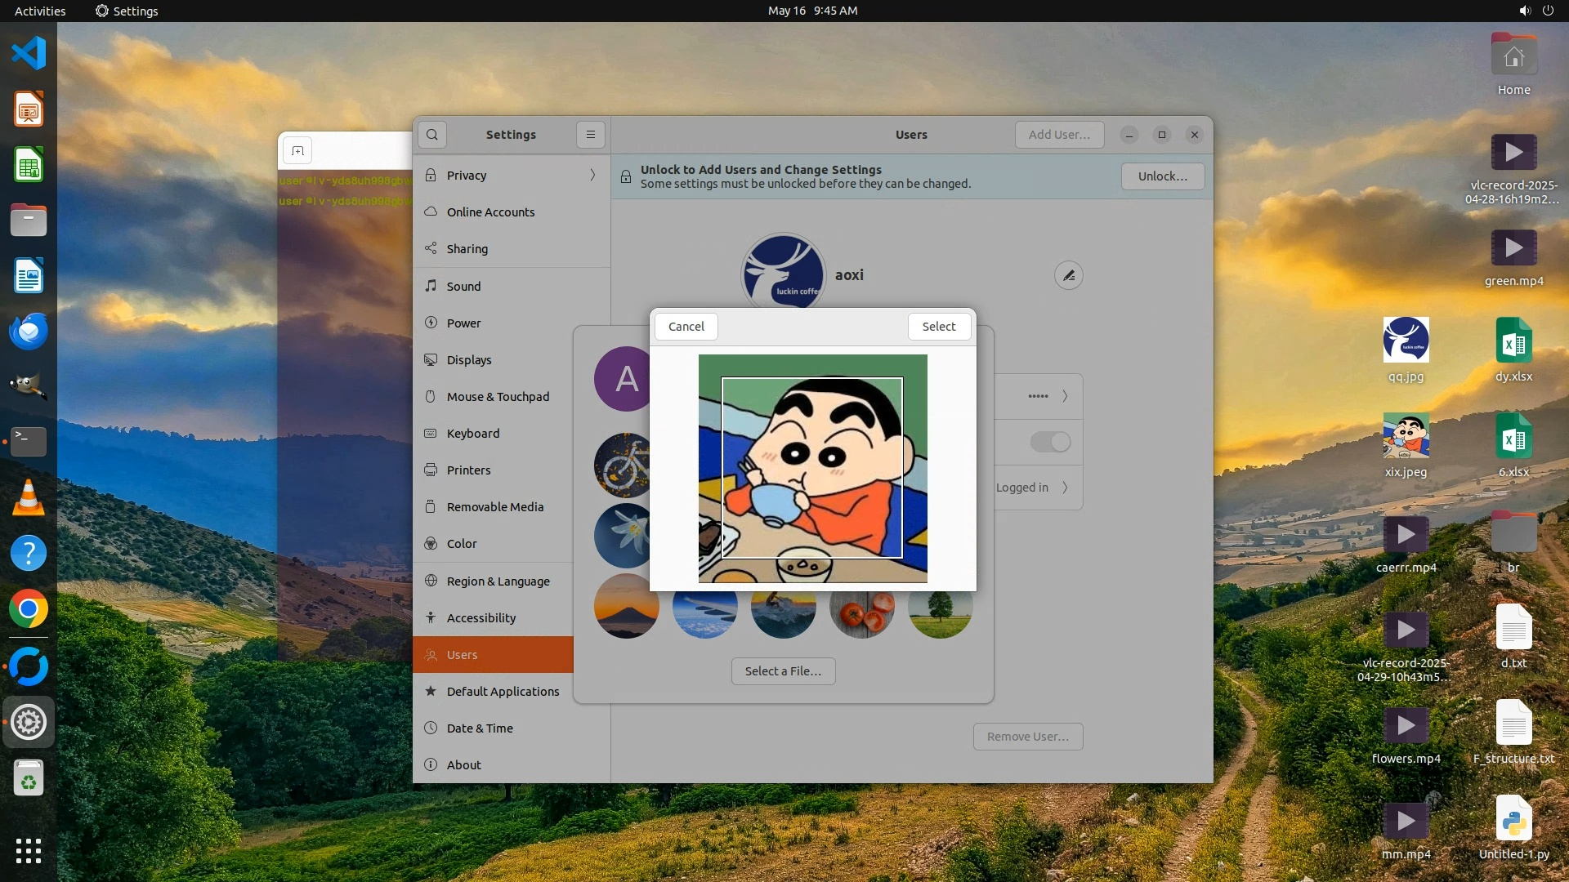Click the padlock icon in unlock banner
Image resolution: width=1569 pixels, height=882 pixels.
point(625,176)
